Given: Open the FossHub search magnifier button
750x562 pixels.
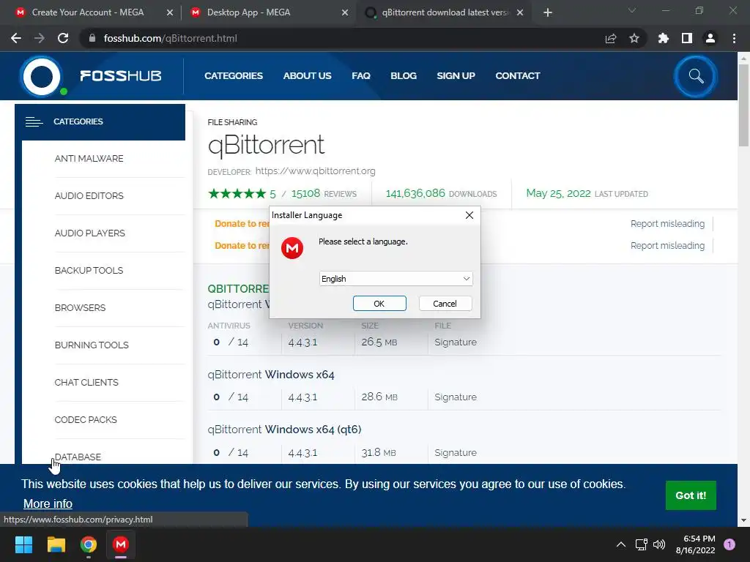Looking at the screenshot, I should coord(696,76).
